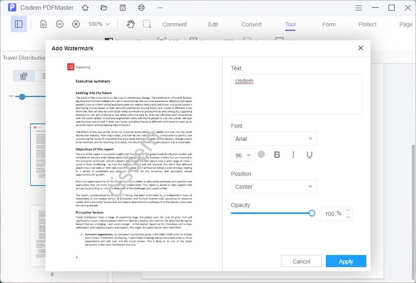Viewport: 416px width, 283px height.
Task: Select the outline list view icon in sidebar
Action: [x=43, y=76]
